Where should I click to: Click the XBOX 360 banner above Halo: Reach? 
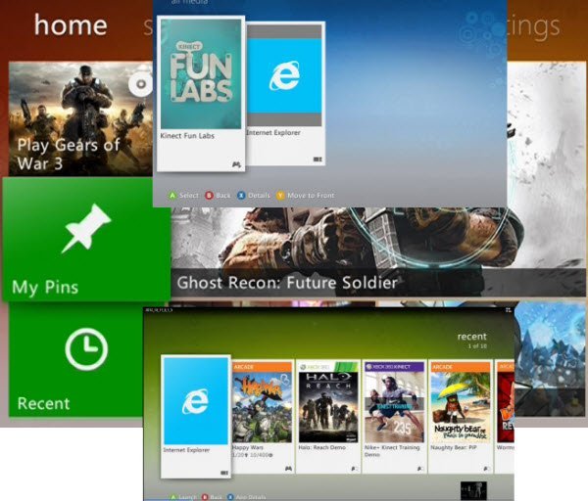tap(328, 367)
